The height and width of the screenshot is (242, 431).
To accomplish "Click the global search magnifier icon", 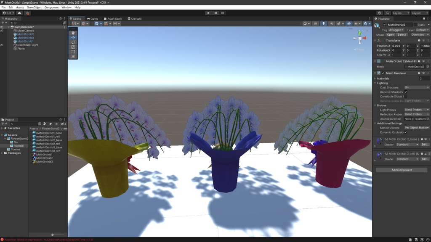I will pyautogui.click(x=388, y=13).
